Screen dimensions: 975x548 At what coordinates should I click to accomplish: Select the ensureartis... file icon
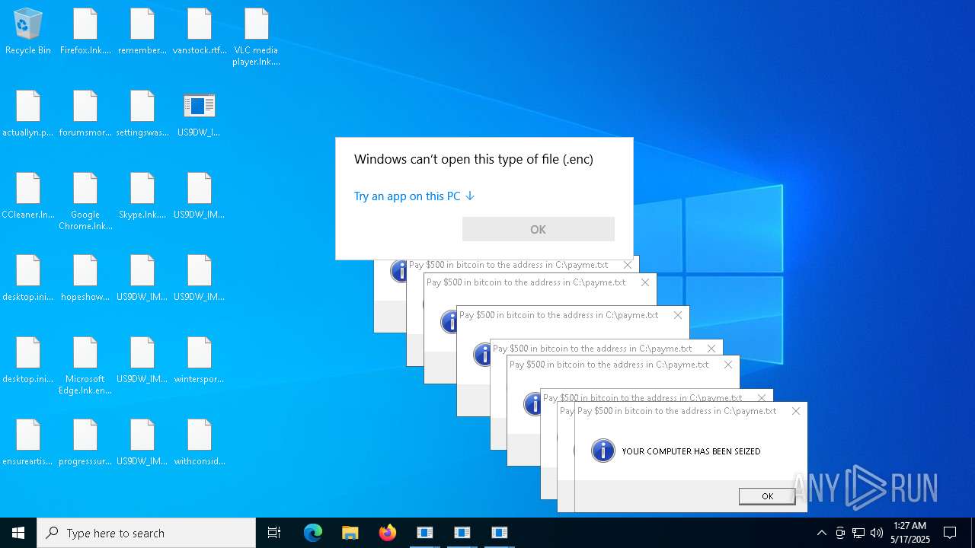point(28,443)
